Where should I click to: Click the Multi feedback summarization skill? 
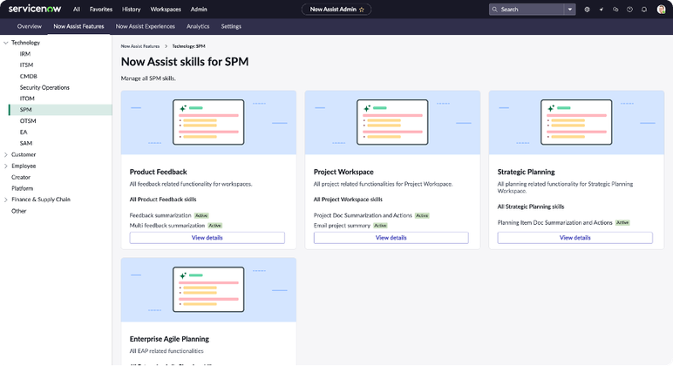167,225
